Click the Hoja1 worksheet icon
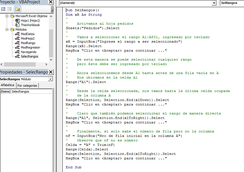Image resolution: width=244 pixels, height=172 pixels. click(x=17, y=20)
